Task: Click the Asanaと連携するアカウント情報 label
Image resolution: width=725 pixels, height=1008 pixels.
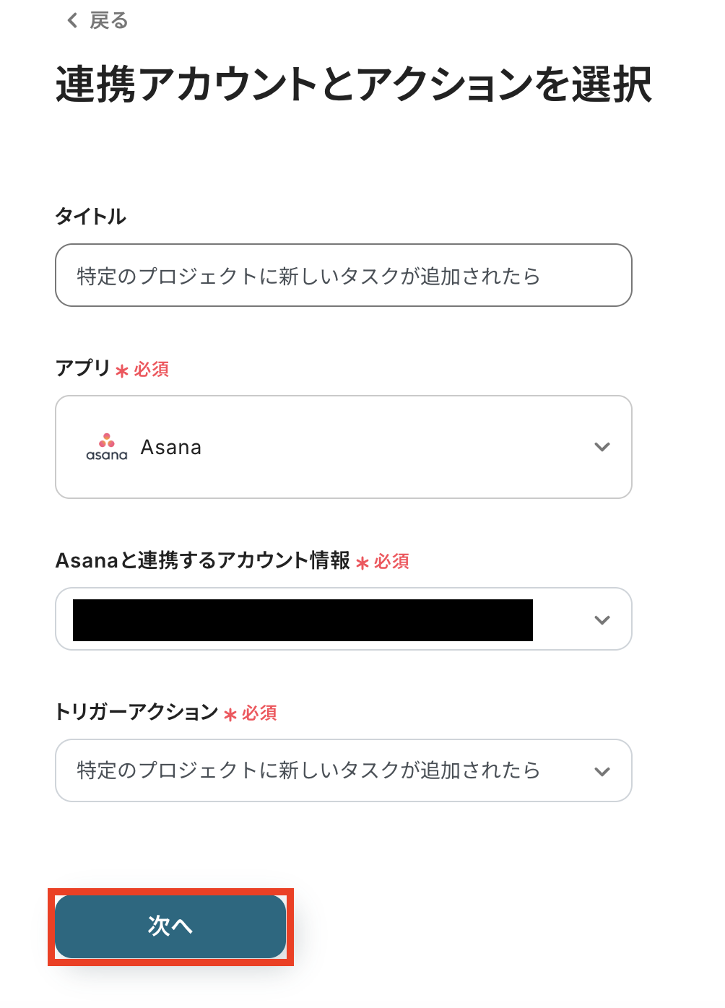Action: [203, 560]
